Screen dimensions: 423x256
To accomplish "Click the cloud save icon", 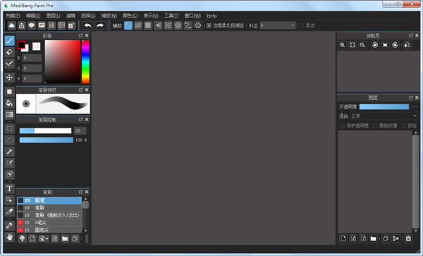I will [11, 25].
